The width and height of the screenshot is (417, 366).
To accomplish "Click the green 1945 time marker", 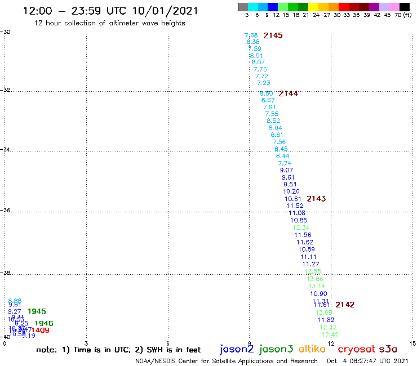I will coord(37,311).
